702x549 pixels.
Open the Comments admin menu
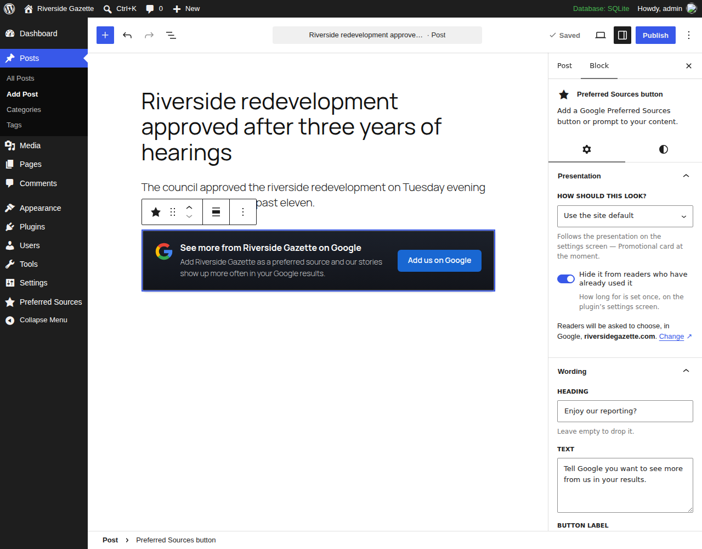tap(44, 183)
